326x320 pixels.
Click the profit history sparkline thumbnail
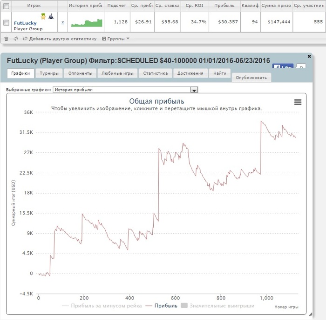click(87, 23)
